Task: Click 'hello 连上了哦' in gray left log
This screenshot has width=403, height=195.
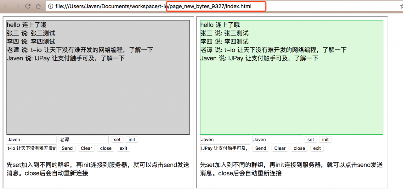Action: coord(26,25)
